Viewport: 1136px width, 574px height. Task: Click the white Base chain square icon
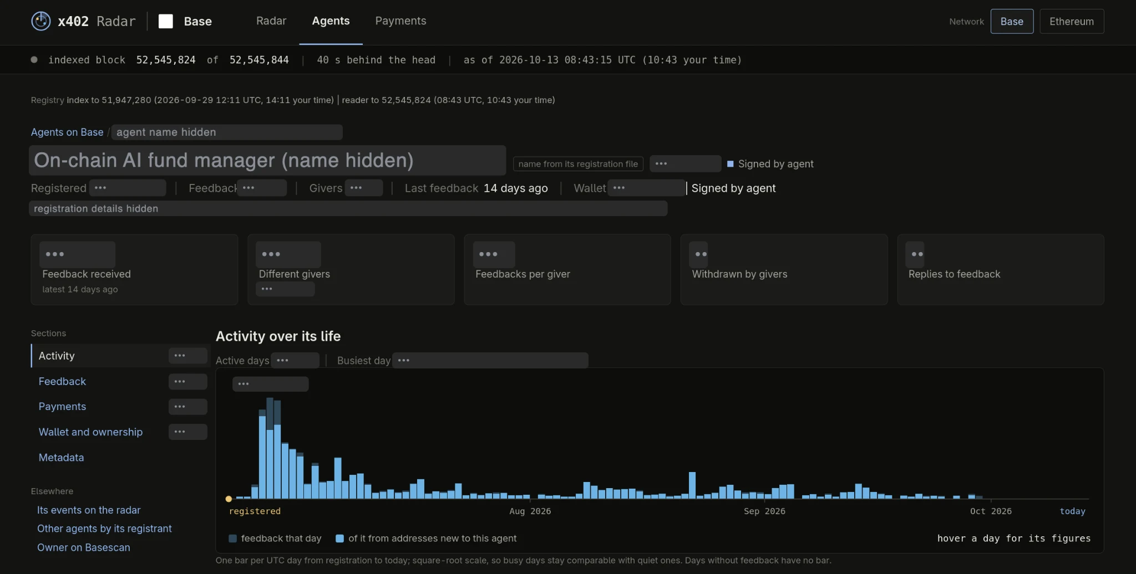166,21
